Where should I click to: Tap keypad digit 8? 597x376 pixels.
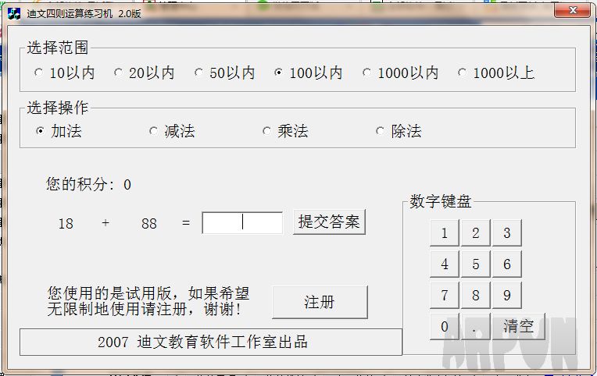(476, 295)
